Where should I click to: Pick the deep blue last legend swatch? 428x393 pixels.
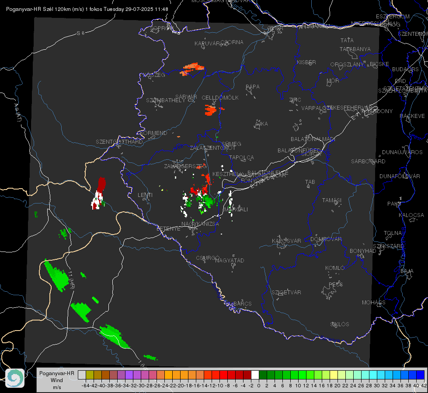click(x=421, y=375)
